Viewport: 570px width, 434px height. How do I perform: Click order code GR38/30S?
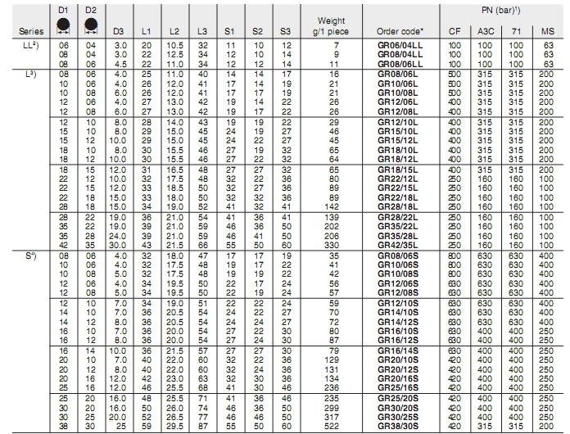pos(400,427)
